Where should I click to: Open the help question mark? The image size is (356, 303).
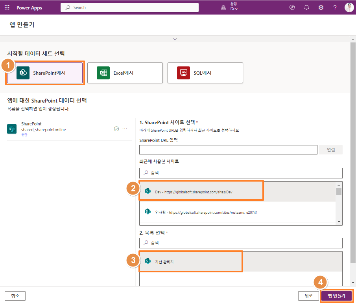335,7
